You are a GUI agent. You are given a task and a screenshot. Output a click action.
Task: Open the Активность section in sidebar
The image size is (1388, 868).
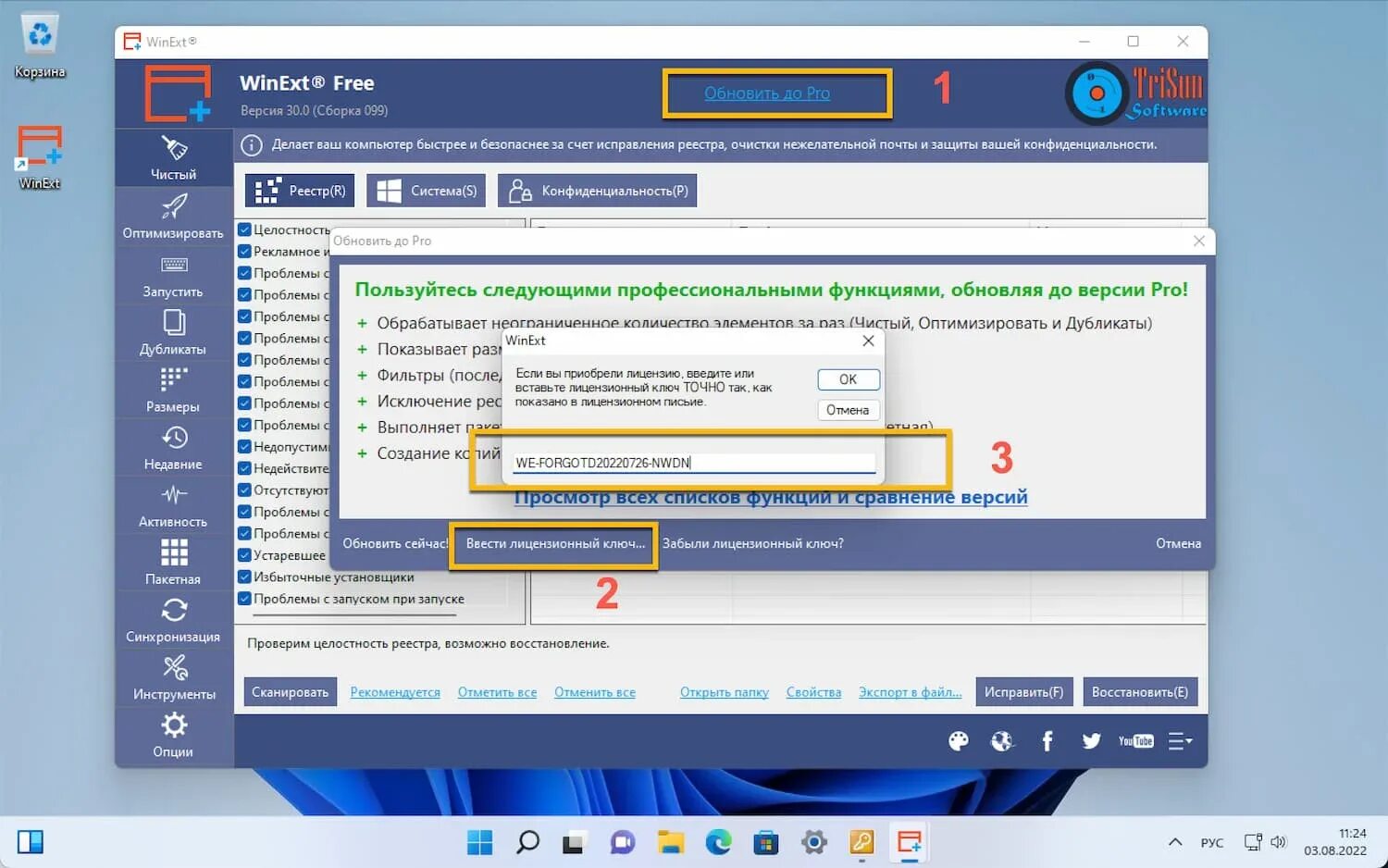click(x=174, y=505)
